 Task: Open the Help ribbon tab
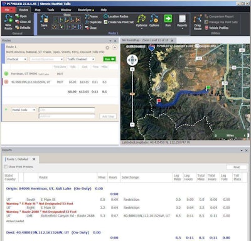(x=104, y=10)
